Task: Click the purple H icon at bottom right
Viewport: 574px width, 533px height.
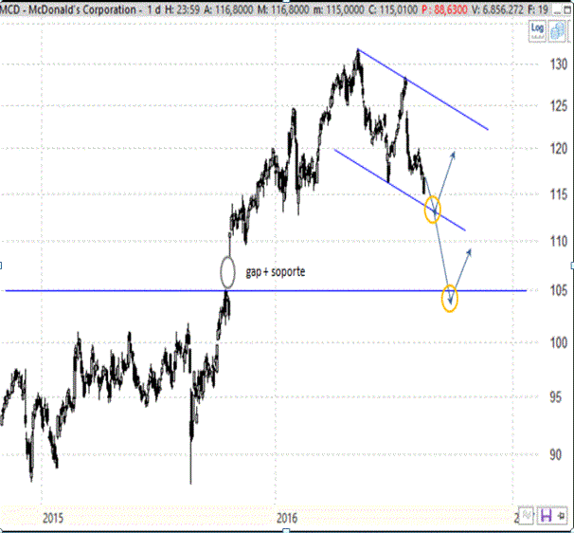Action: point(546,515)
